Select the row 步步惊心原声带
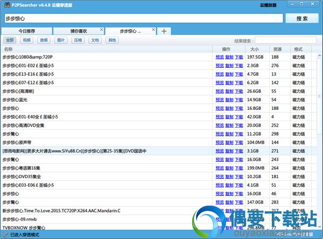This screenshot has height=239, width=323. (159, 143)
